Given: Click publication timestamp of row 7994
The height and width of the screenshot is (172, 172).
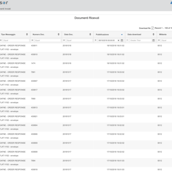Looking at the screenshot, I should coord(116,161).
